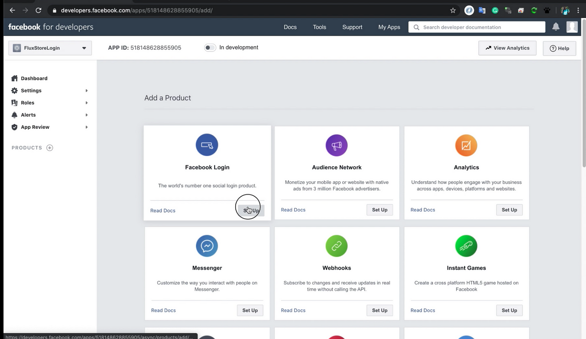Open the Tools menu in the header
This screenshot has width=586, height=339.
coord(319,27)
